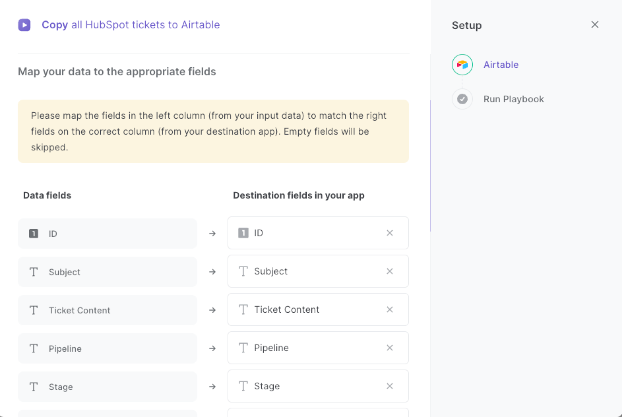Click the arrow between Ticket Content fields
This screenshot has height=417, width=622.
tap(212, 310)
